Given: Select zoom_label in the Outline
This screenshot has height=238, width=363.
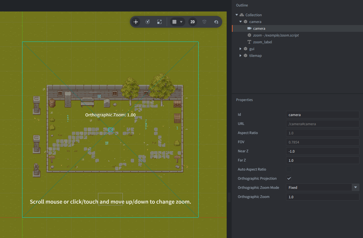Looking at the screenshot, I should click(x=262, y=42).
